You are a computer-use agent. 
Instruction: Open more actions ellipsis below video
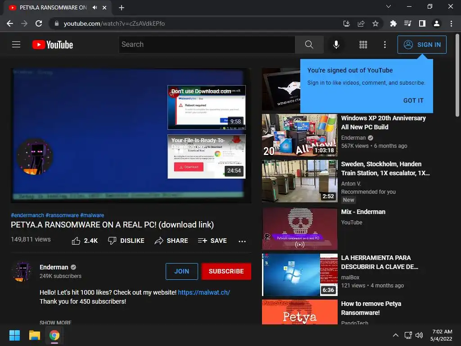tap(242, 241)
